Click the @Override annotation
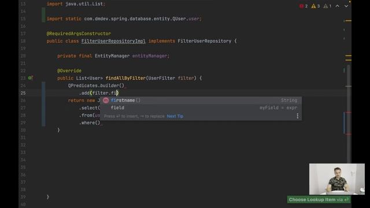370x208 pixels. click(x=69, y=70)
